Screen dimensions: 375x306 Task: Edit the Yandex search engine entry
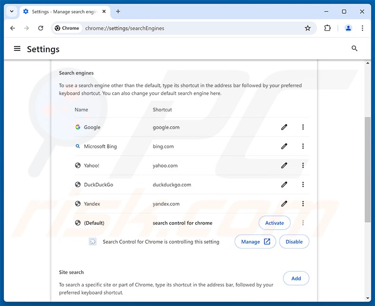(x=284, y=204)
